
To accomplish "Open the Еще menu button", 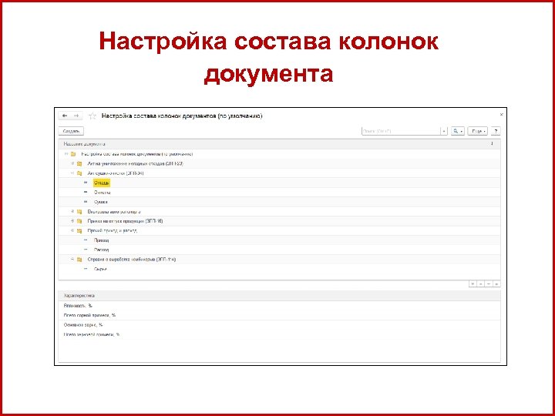I will (x=477, y=131).
